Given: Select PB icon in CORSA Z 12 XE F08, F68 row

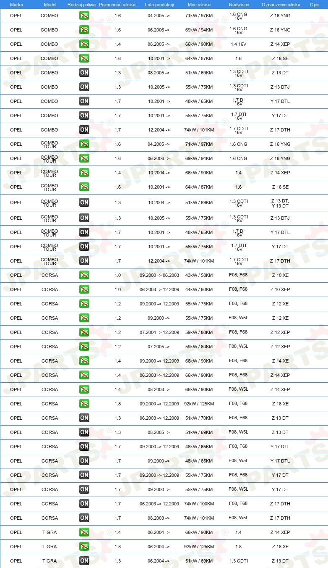Looking at the screenshot, I should click(x=84, y=304).
